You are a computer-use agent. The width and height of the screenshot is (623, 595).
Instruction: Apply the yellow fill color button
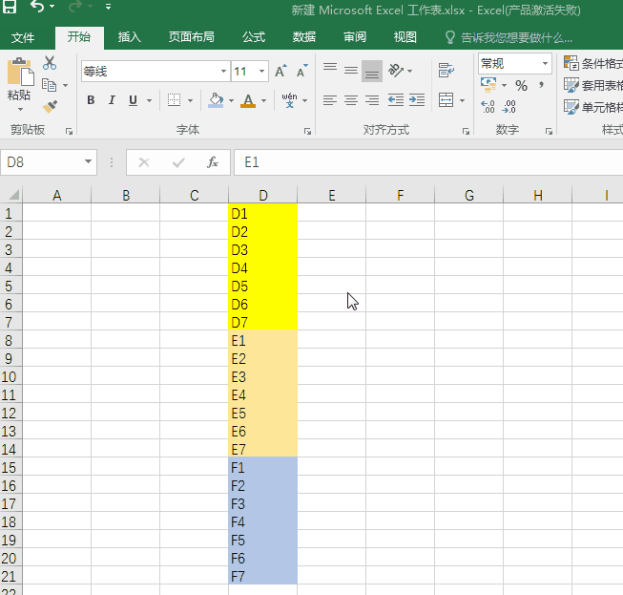click(x=216, y=100)
